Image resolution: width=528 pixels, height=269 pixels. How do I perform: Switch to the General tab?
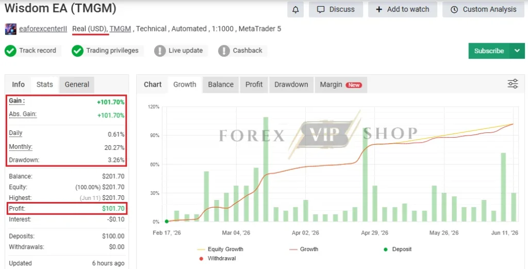click(77, 85)
